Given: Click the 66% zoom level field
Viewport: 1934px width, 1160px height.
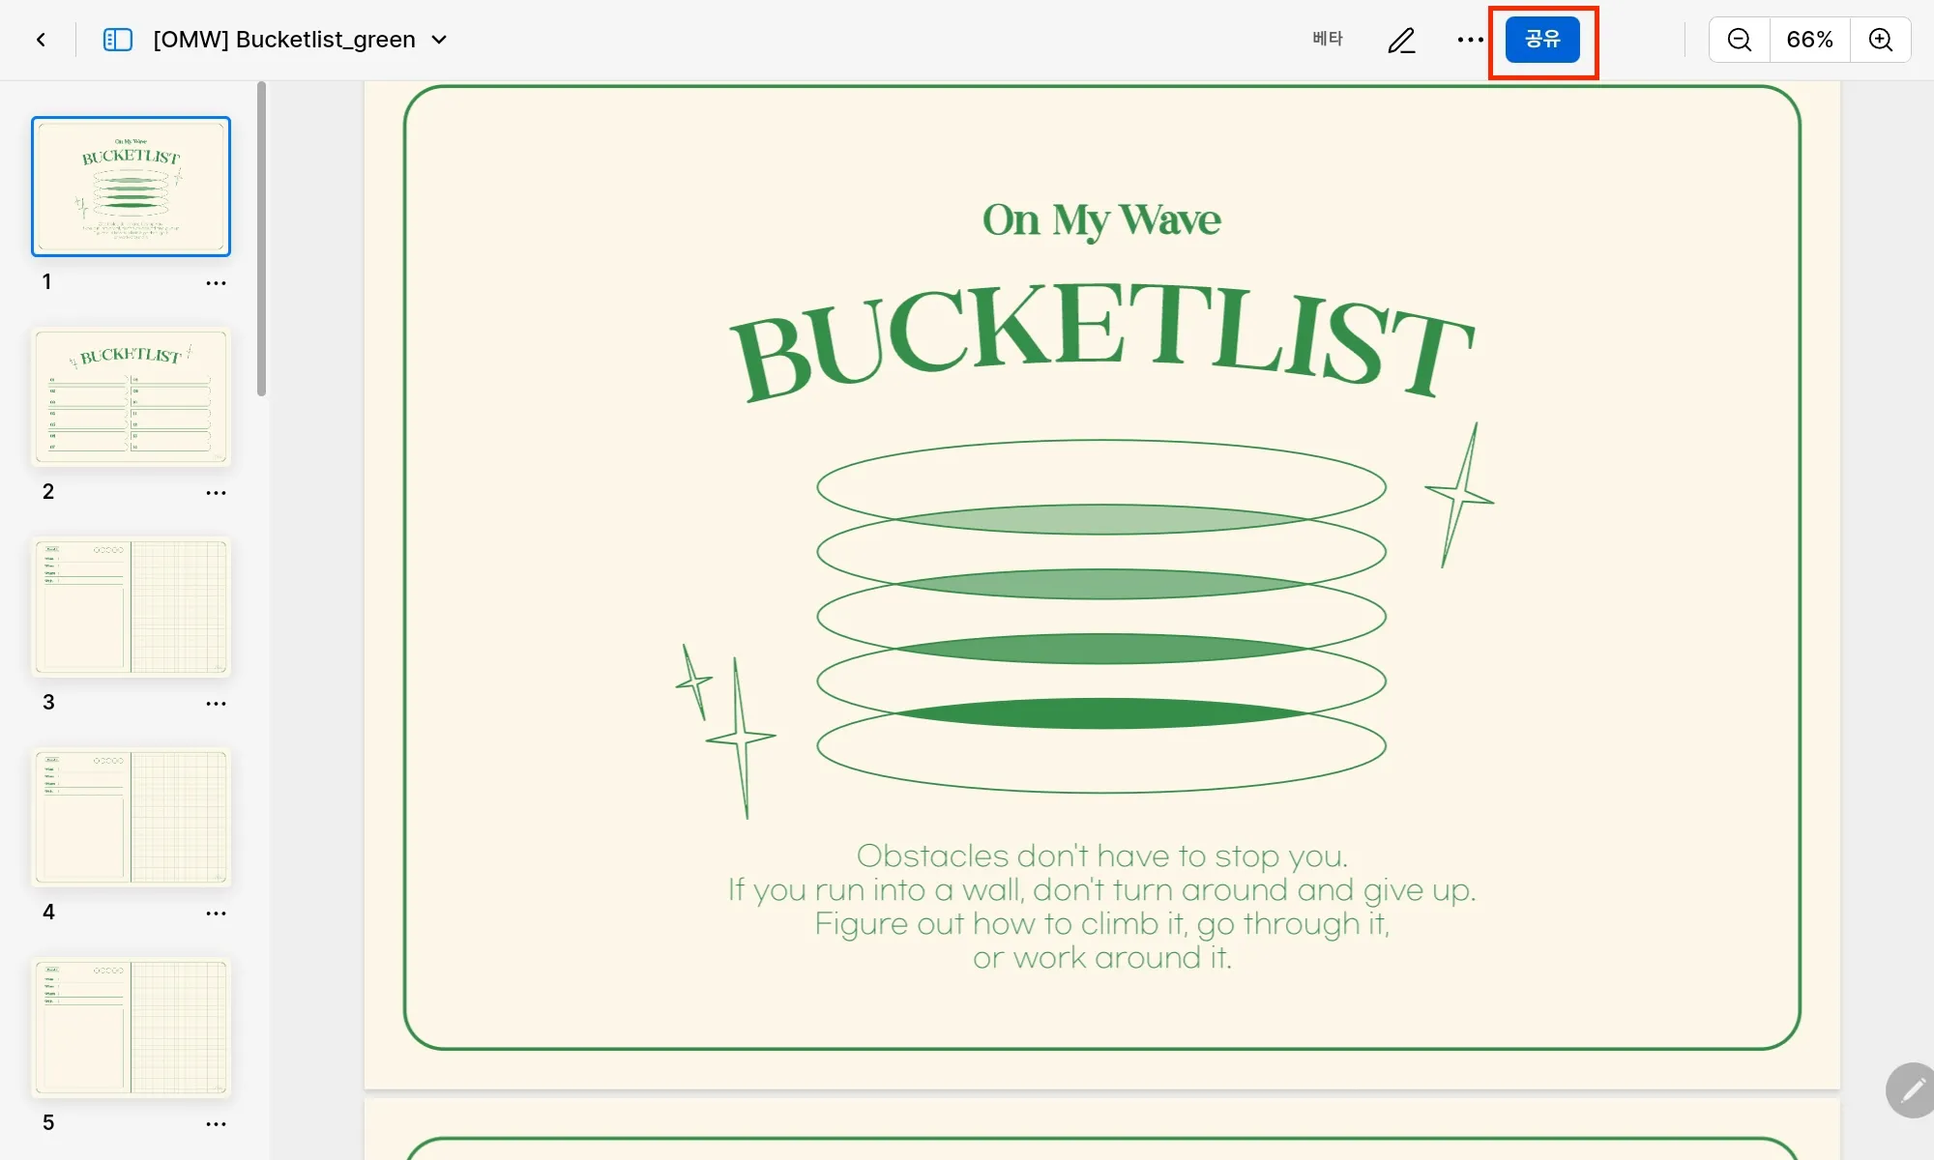Looking at the screenshot, I should [1809, 40].
